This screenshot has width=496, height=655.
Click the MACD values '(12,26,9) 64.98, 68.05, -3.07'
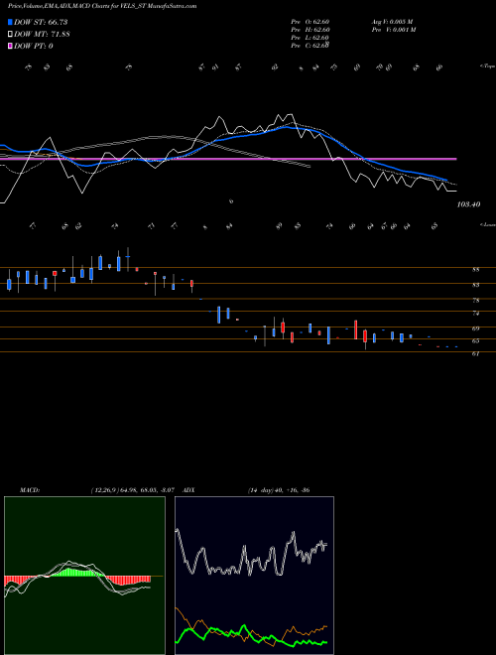tap(133, 490)
